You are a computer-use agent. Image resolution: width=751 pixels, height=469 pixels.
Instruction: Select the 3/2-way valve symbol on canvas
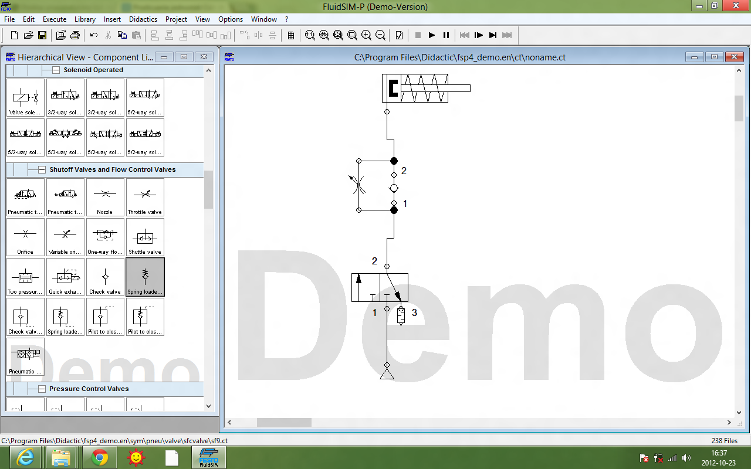(x=380, y=287)
